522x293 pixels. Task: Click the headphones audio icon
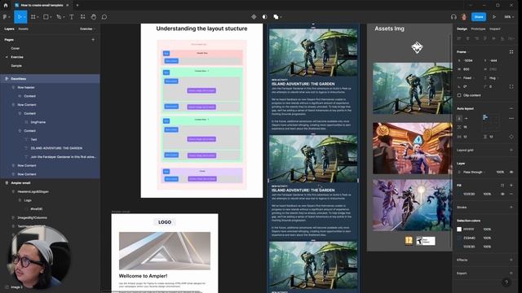pyautogui.click(x=453, y=17)
